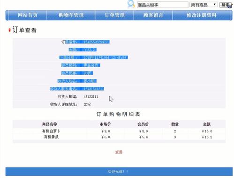Click the 商品关键字 search input field

pos(162,5)
